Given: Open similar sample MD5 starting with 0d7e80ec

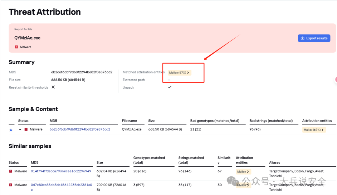Looking at the screenshot, I should [61, 185].
